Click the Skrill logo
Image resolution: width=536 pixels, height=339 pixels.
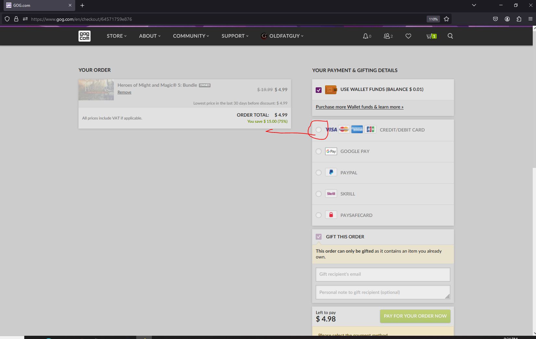pyautogui.click(x=331, y=194)
